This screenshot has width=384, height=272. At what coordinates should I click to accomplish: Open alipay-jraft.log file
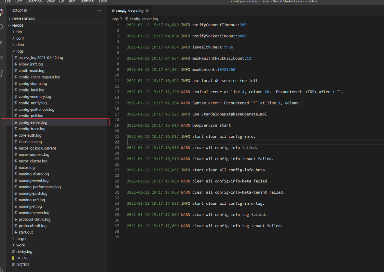click(31, 64)
